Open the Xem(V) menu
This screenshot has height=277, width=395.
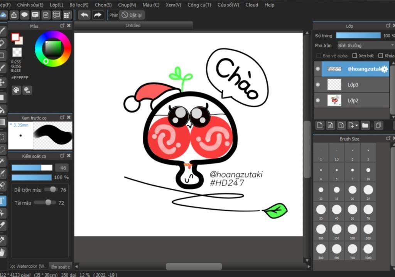point(173,5)
